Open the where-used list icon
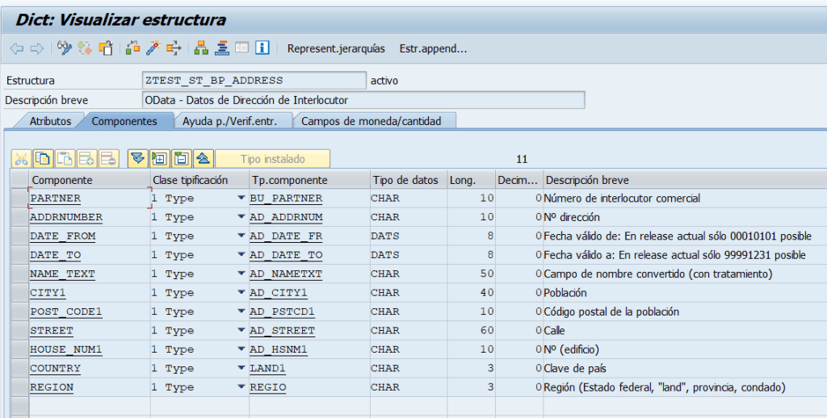 coord(173,48)
